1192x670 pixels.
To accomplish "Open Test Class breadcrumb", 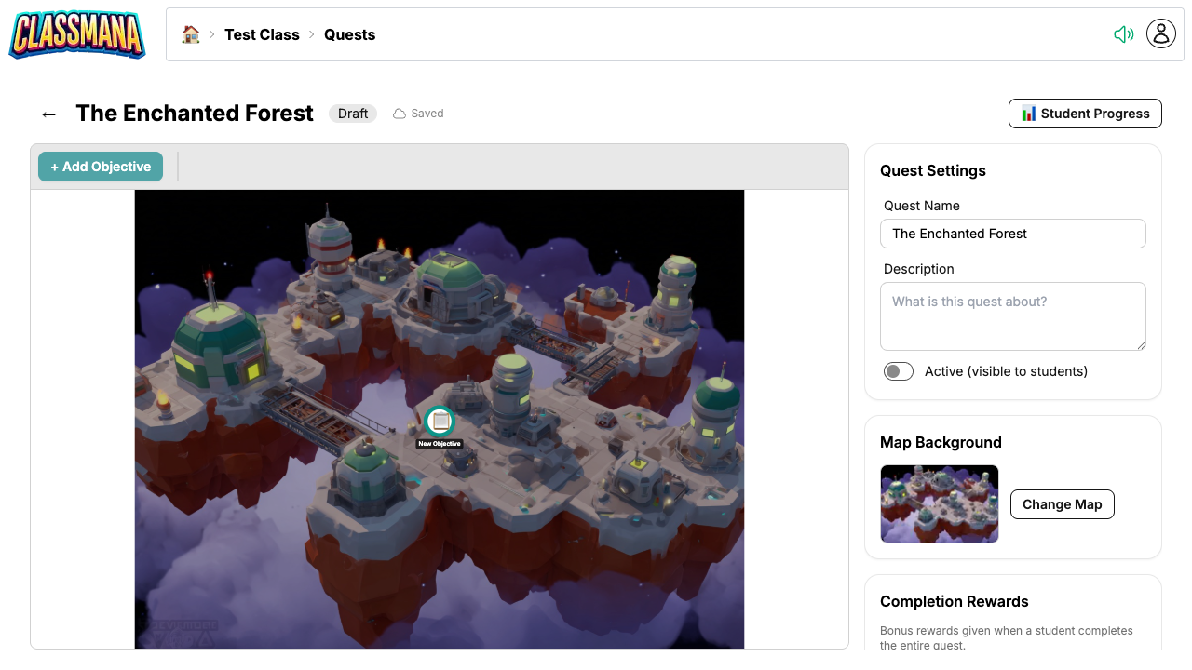I will point(262,34).
